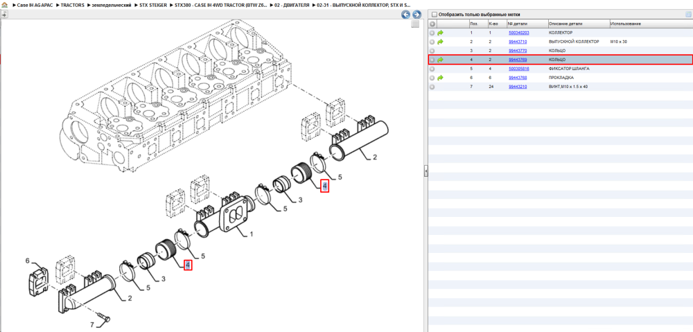
Task: Click green arrow in ВЫПУСКНОЙ КОЛЛЕКТОР row
Action: click(440, 42)
